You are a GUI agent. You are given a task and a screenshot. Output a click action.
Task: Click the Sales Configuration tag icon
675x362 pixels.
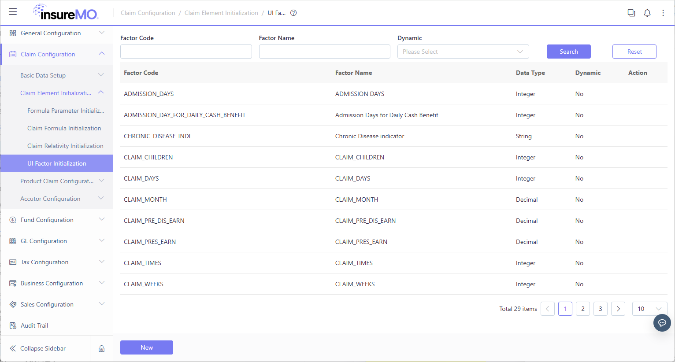point(13,304)
